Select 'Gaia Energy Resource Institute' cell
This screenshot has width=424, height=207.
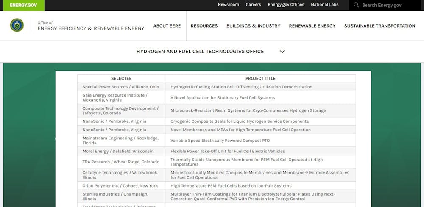[x=121, y=97]
